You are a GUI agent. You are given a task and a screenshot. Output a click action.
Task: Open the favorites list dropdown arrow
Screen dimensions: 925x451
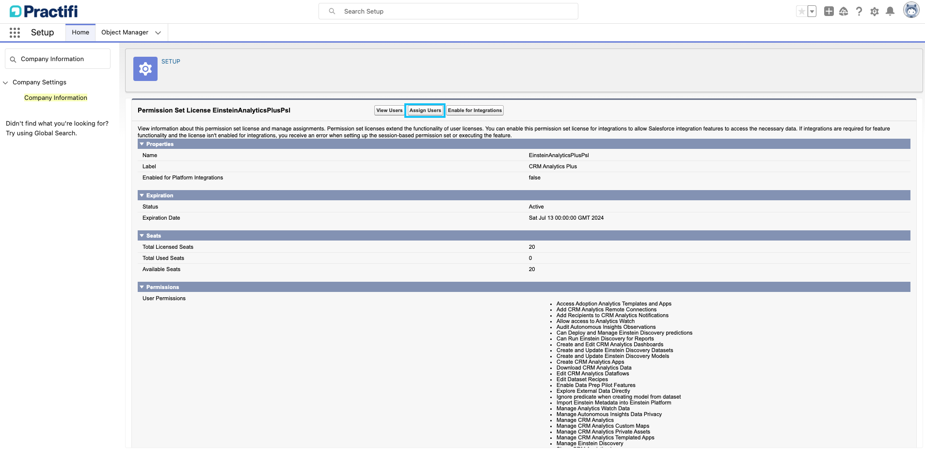click(x=812, y=11)
